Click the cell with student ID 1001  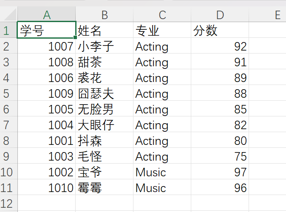tap(47, 141)
